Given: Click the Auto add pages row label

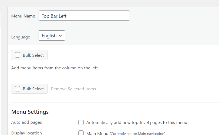Looking at the screenshot, I should pyautogui.click(x=26, y=122).
